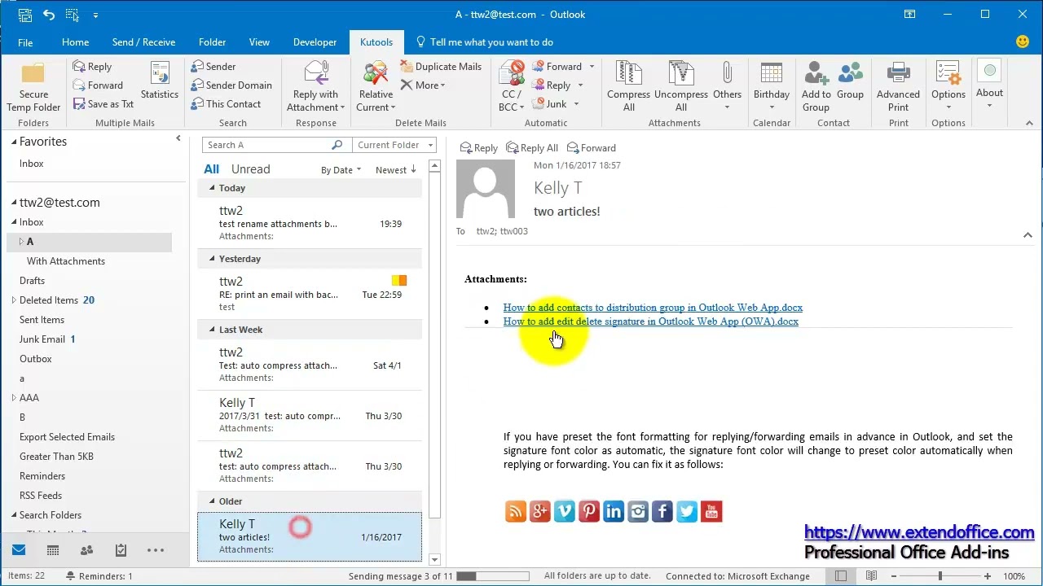Open Advanced Print
The width and height of the screenshot is (1043, 586).
click(x=898, y=86)
